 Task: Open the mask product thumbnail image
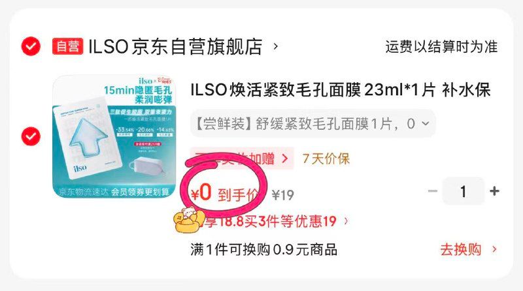point(115,136)
